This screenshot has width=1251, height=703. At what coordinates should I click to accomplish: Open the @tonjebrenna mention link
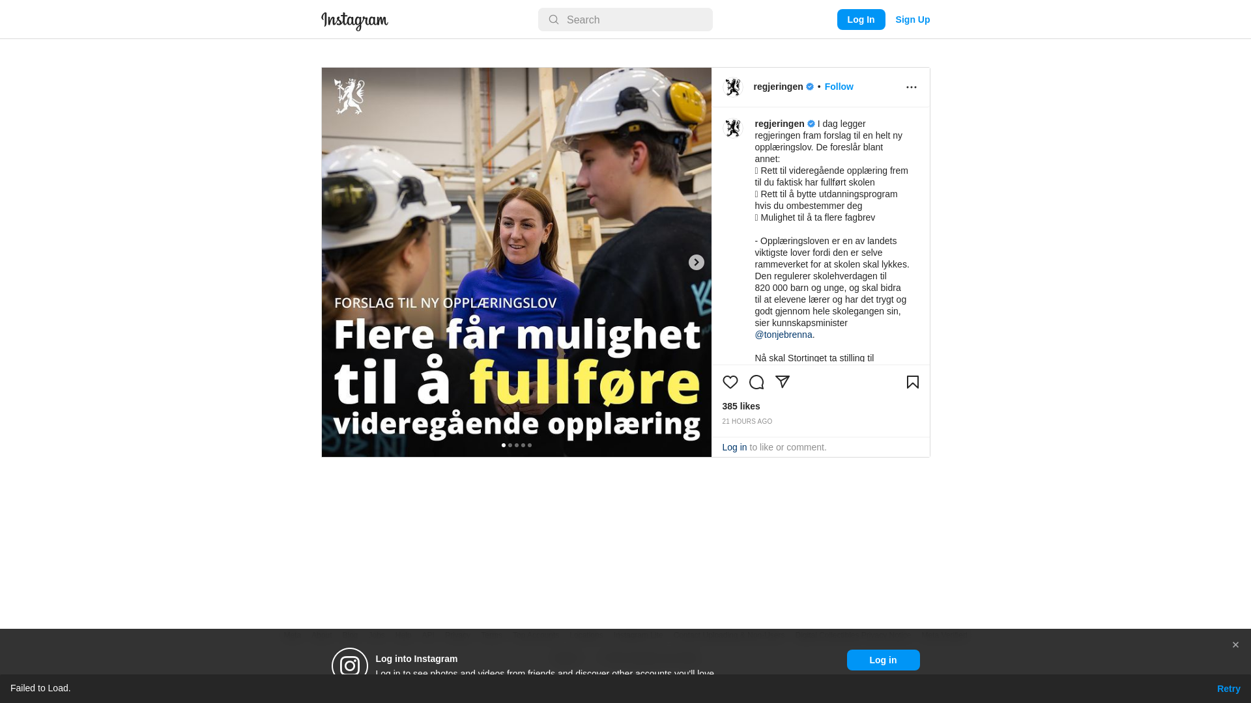tap(783, 335)
